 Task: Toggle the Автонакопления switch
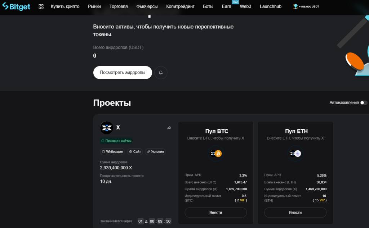[364, 102]
